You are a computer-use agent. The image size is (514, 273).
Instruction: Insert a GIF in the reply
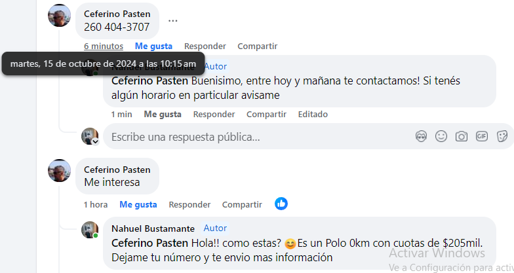pos(482,136)
